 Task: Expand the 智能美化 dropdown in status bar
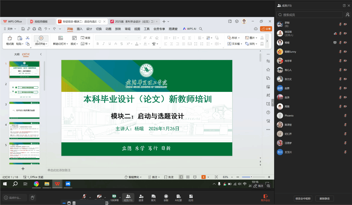pos(133,177)
